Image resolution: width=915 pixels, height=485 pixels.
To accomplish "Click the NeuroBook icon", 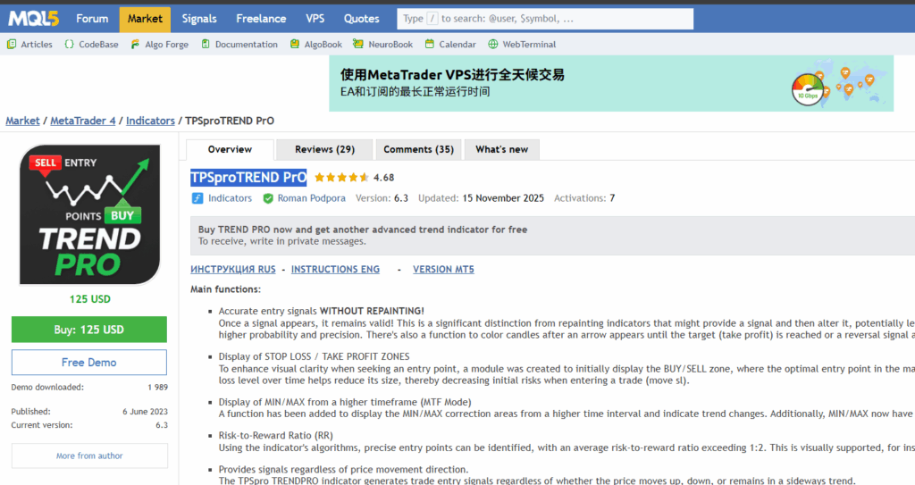I will coord(358,44).
